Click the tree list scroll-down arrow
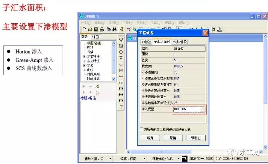Image resolution: width=268 pixels, height=164 pixels. (114, 79)
